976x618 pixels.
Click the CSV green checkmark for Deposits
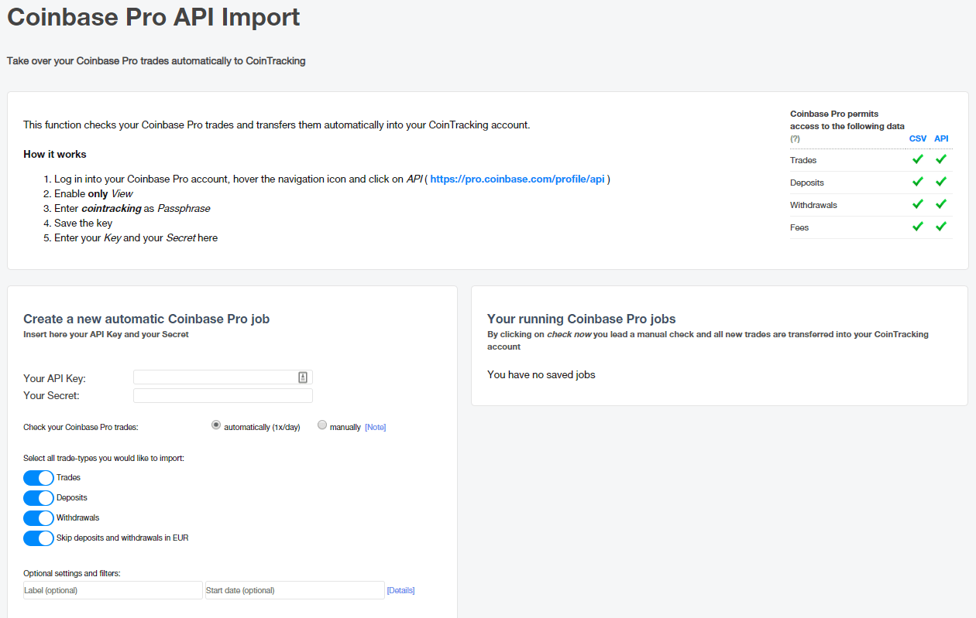point(918,182)
